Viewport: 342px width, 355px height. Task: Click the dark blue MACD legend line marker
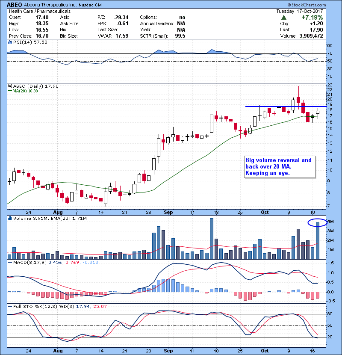pos(10,263)
